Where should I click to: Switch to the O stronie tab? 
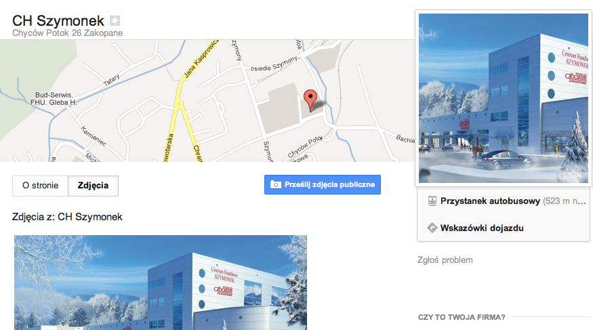[40, 186]
